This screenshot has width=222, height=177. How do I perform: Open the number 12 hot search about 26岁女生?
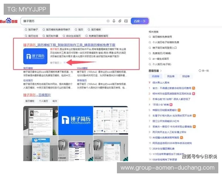click(x=164, y=149)
